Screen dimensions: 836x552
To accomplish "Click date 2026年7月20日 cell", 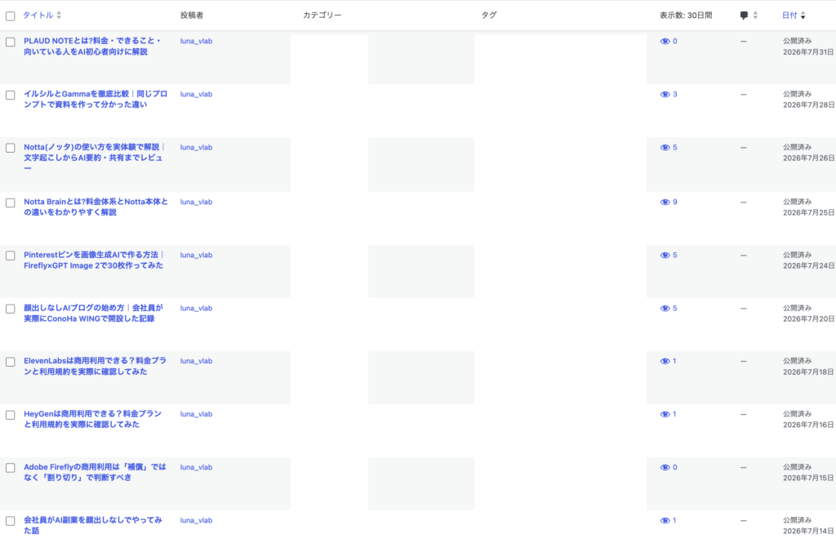I will pyautogui.click(x=808, y=319).
